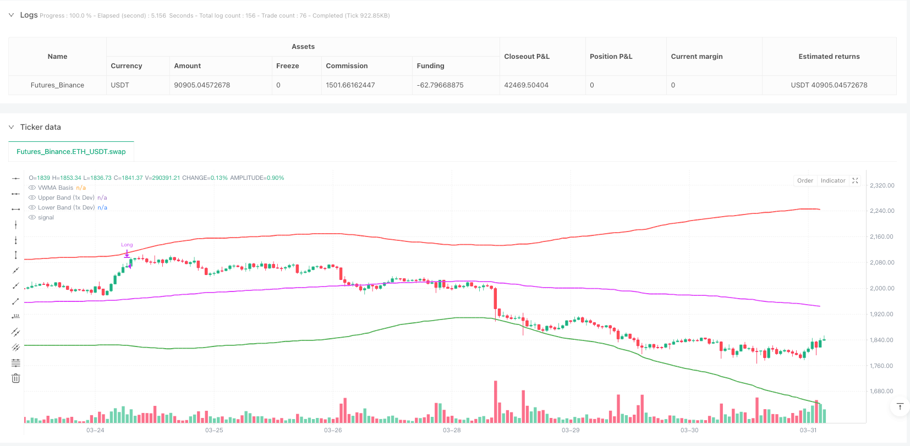Image resolution: width=910 pixels, height=446 pixels.
Task: Select the Futures_Binance.ETH_USDT.swap tab
Action: (x=71, y=152)
